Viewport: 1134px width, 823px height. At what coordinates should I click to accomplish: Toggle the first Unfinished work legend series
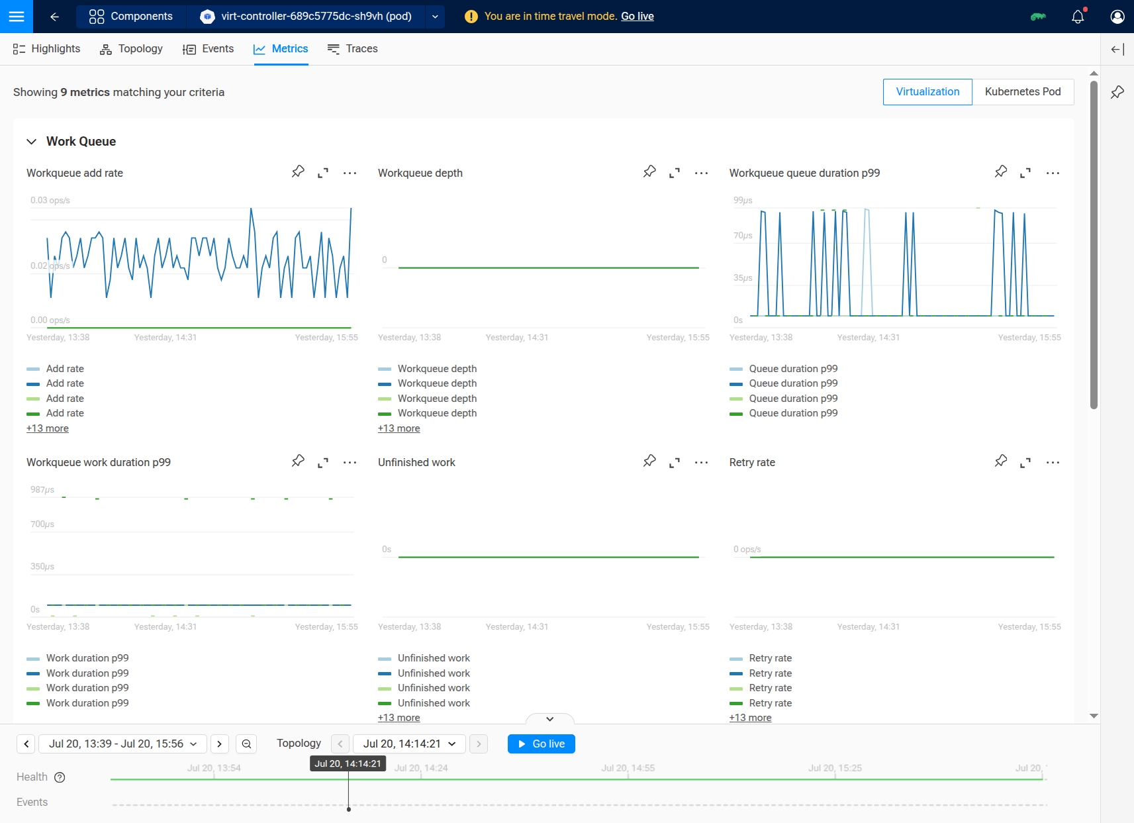coord(424,658)
